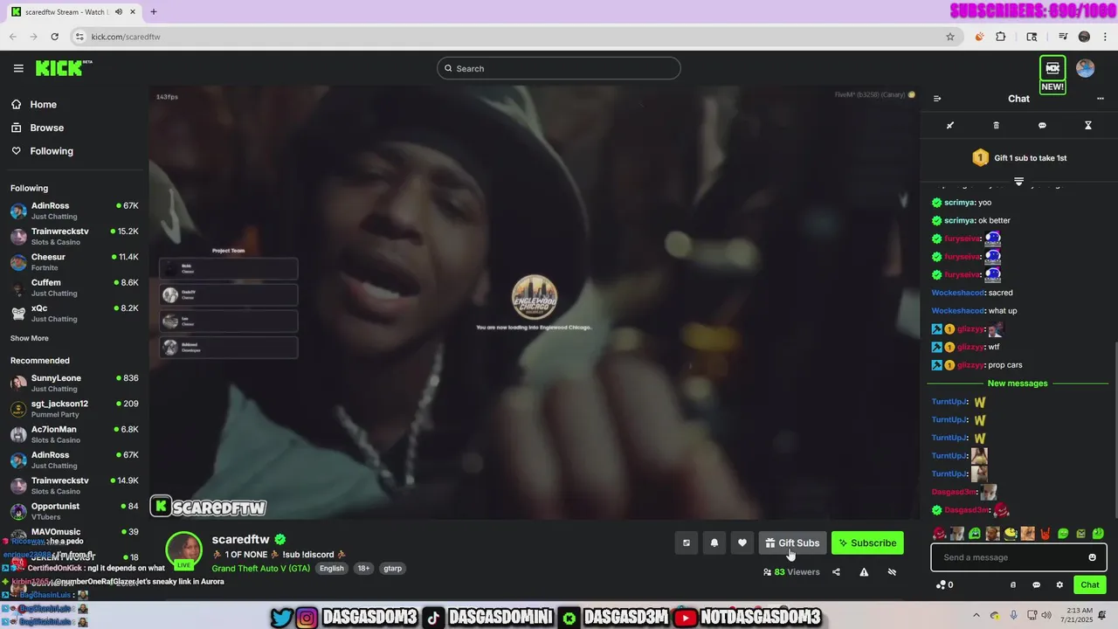The width and height of the screenshot is (1118, 629).
Task: Open the hamburger sidebar menu
Action: pyautogui.click(x=18, y=68)
